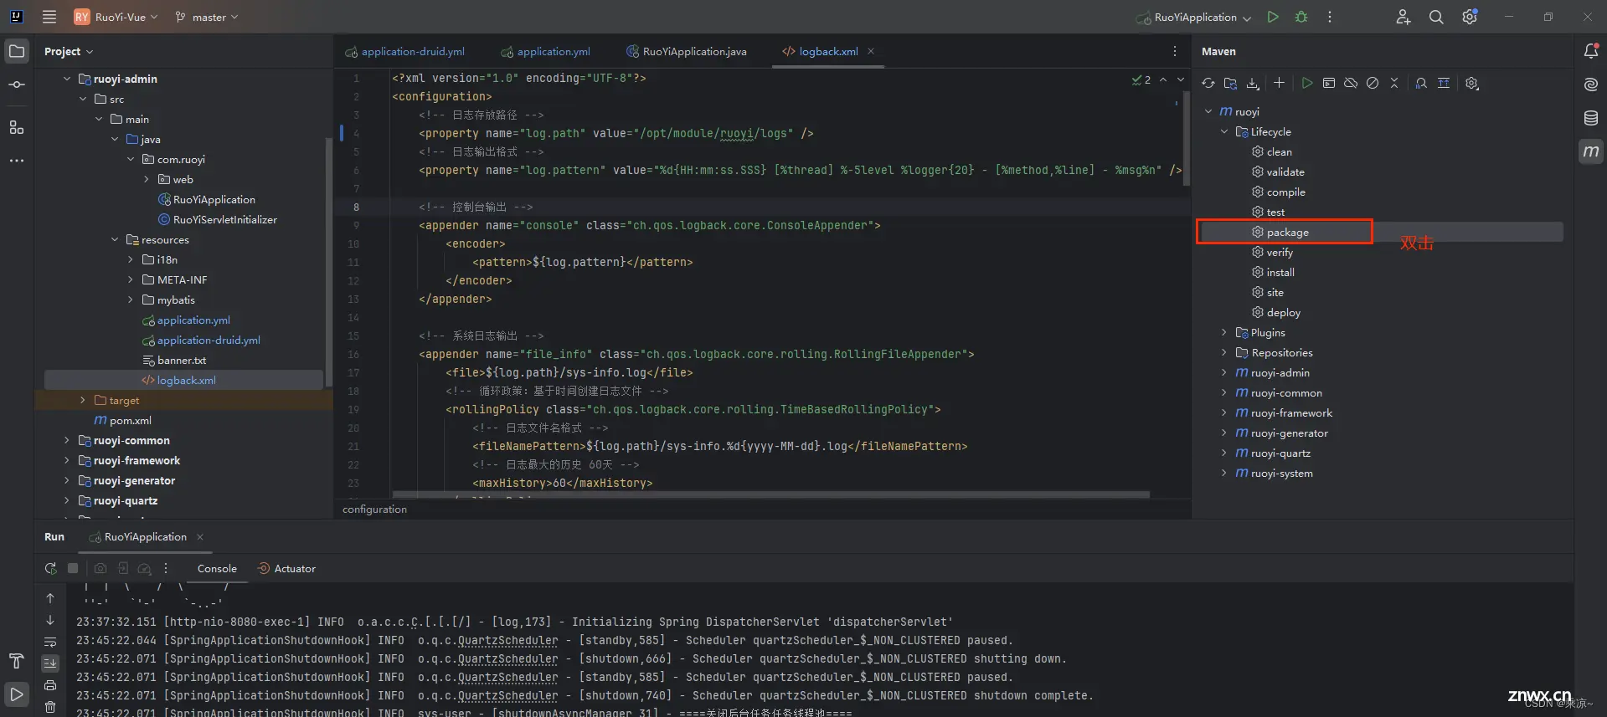Toggle Maven Offline Mode

click(x=1351, y=83)
